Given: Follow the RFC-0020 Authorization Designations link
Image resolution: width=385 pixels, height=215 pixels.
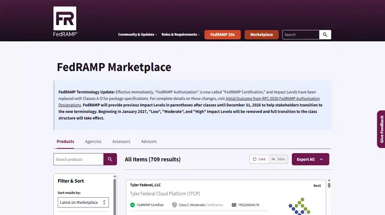Looking at the screenshot, I should tap(273, 98).
